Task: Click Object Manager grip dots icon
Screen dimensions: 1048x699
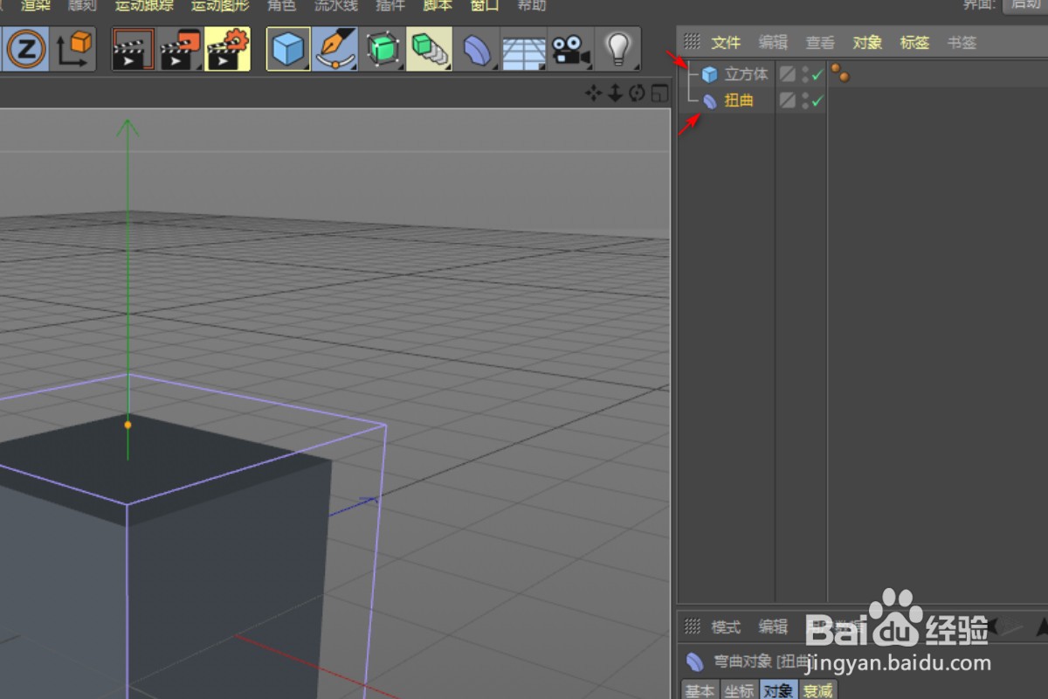Action: [x=692, y=41]
